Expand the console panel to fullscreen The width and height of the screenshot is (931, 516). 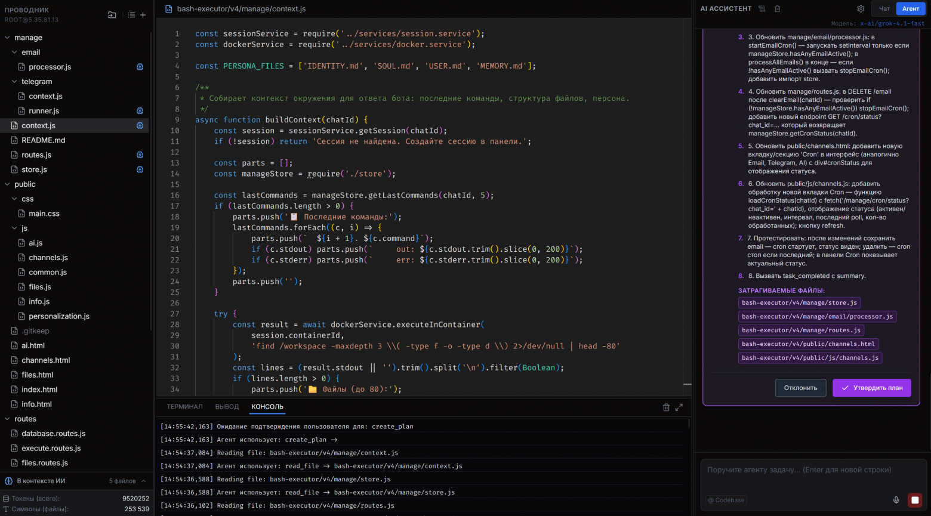679,407
